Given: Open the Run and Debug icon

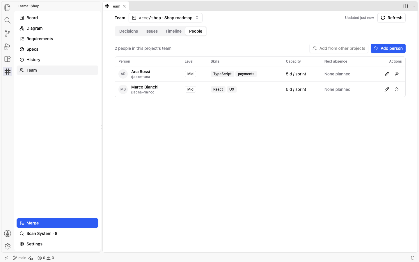Looking at the screenshot, I should click(x=8, y=46).
